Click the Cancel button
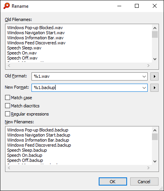This screenshot has height=191, width=164. click(144, 182)
